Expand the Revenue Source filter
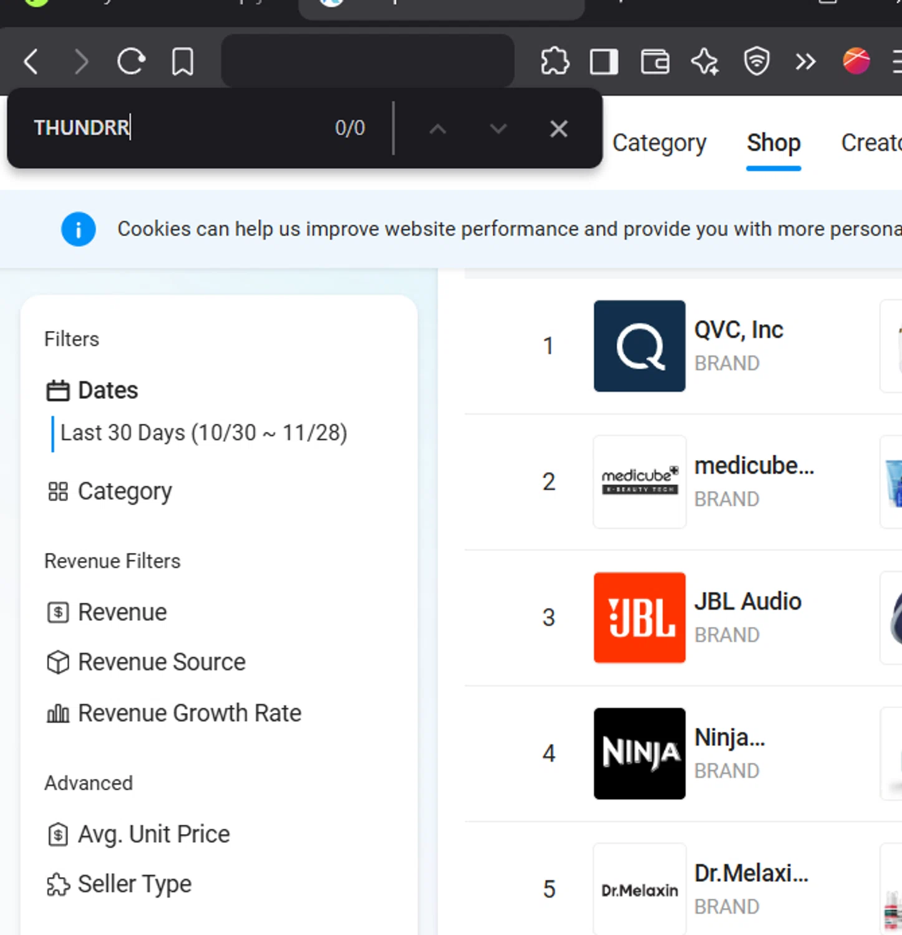The width and height of the screenshot is (902, 935). (162, 663)
